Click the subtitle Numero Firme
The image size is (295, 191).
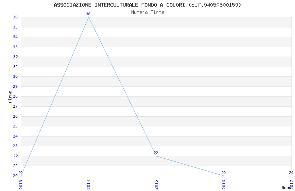pyautogui.click(x=148, y=13)
